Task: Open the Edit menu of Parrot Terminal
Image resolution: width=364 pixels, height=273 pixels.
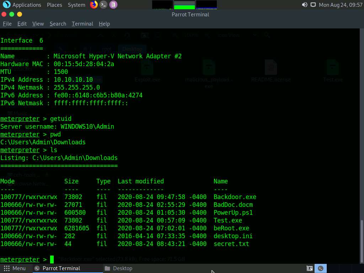Action: (x=22, y=24)
